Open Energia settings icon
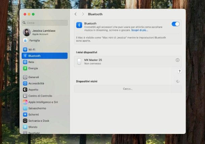The width and height of the screenshot is (205, 144). point(25,68)
